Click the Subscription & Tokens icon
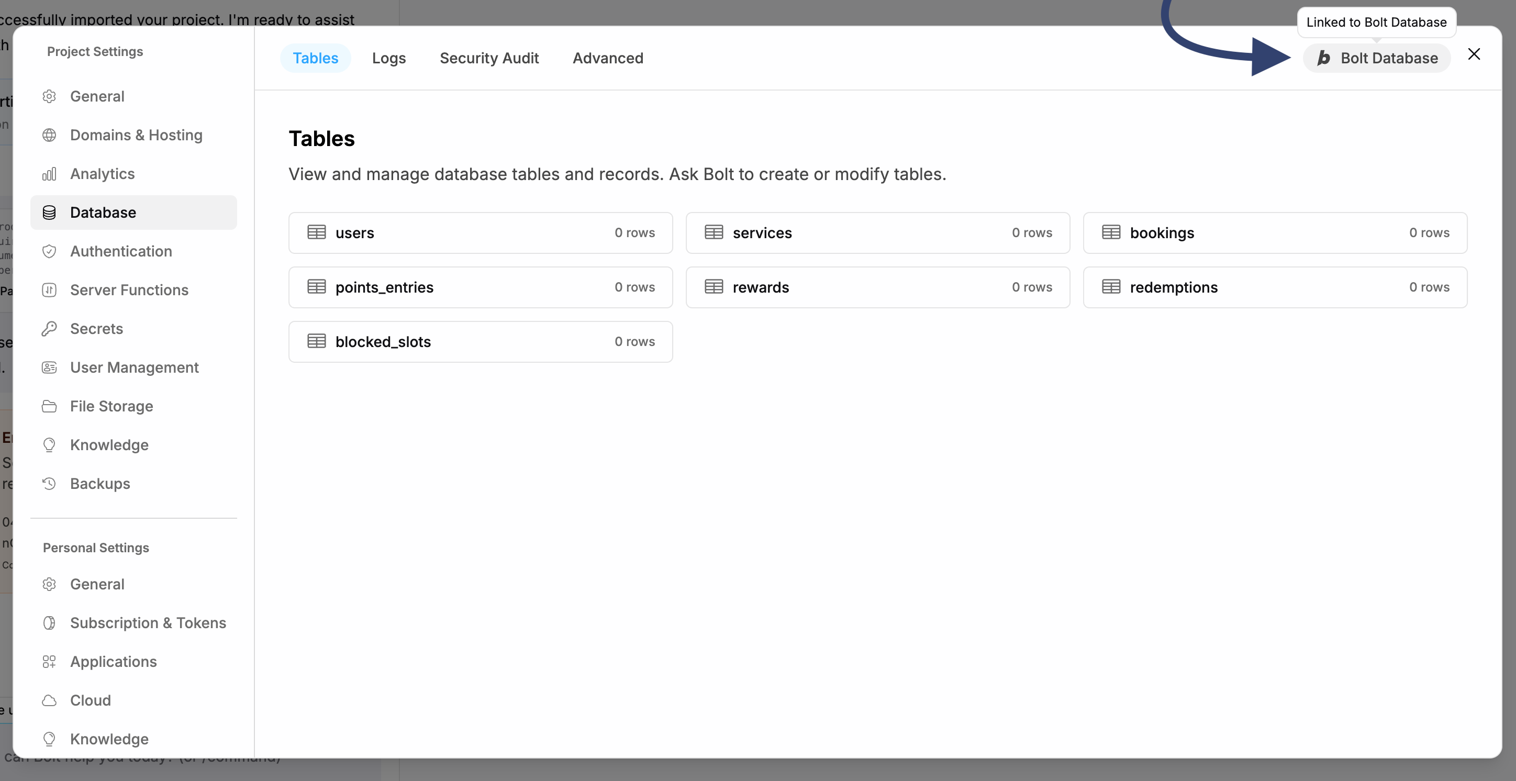Image resolution: width=1516 pixels, height=781 pixels. pos(49,622)
